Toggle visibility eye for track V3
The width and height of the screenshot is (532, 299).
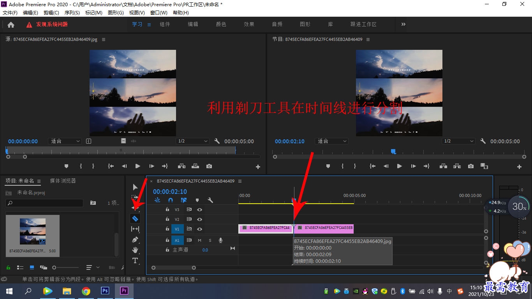tap(199, 209)
